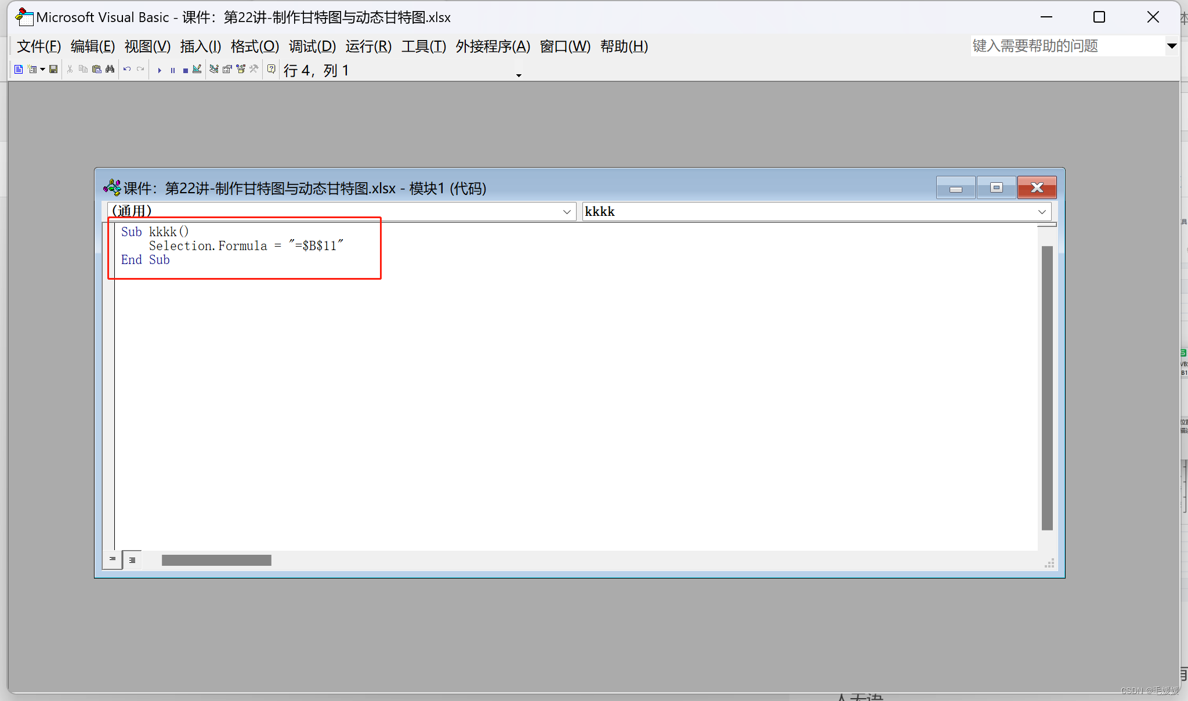The width and height of the screenshot is (1188, 701).
Task: Switch to Procedure View button
Action: pyautogui.click(x=113, y=559)
